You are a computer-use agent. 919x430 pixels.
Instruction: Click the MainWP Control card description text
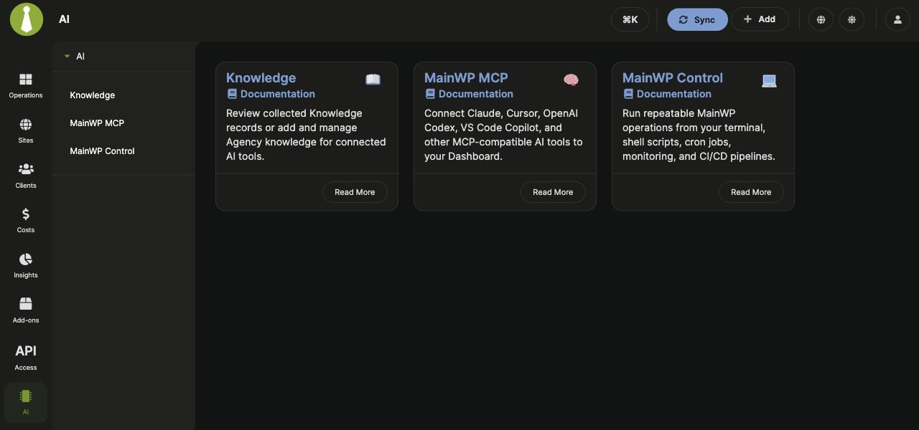click(x=699, y=135)
